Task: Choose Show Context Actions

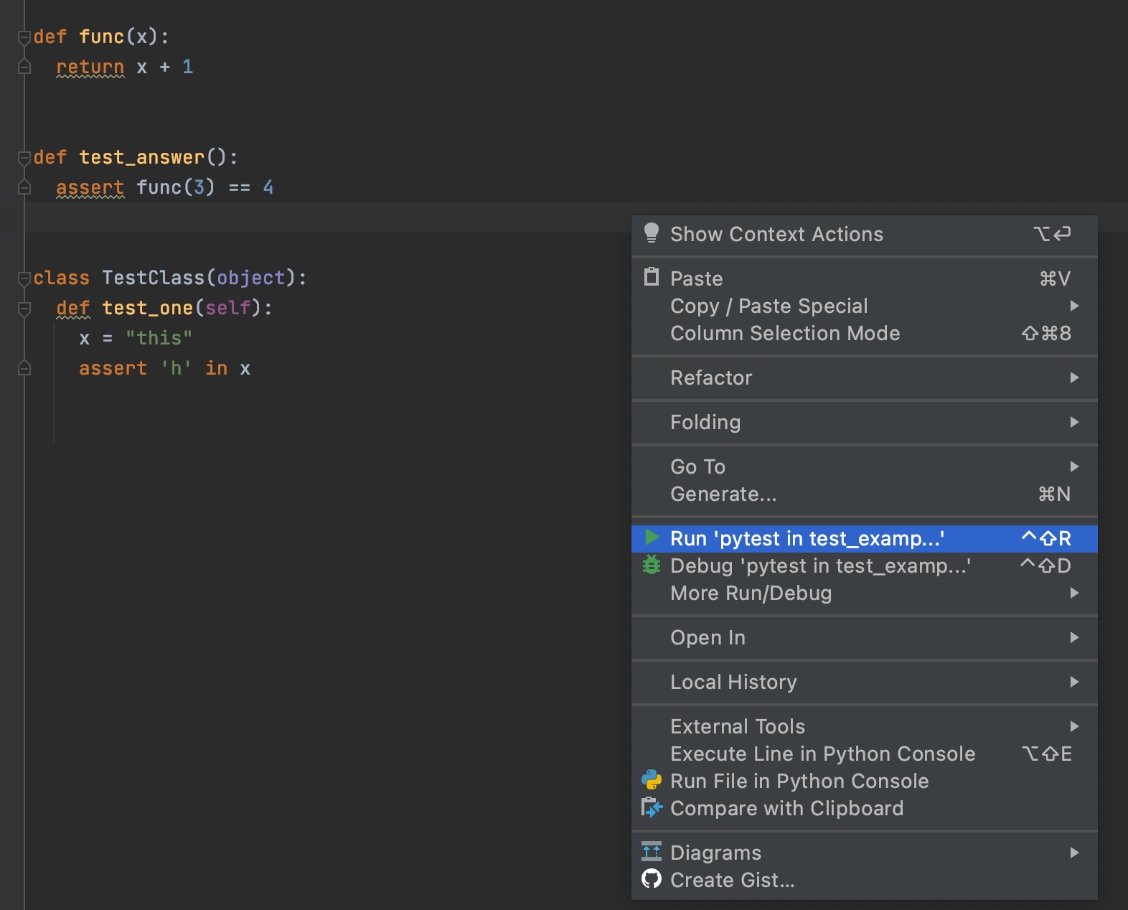Action: click(865, 234)
